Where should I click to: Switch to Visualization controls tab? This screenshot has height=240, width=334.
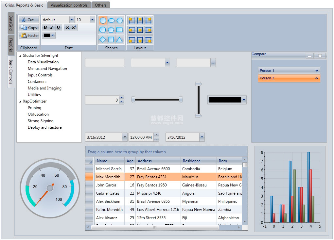click(x=69, y=5)
